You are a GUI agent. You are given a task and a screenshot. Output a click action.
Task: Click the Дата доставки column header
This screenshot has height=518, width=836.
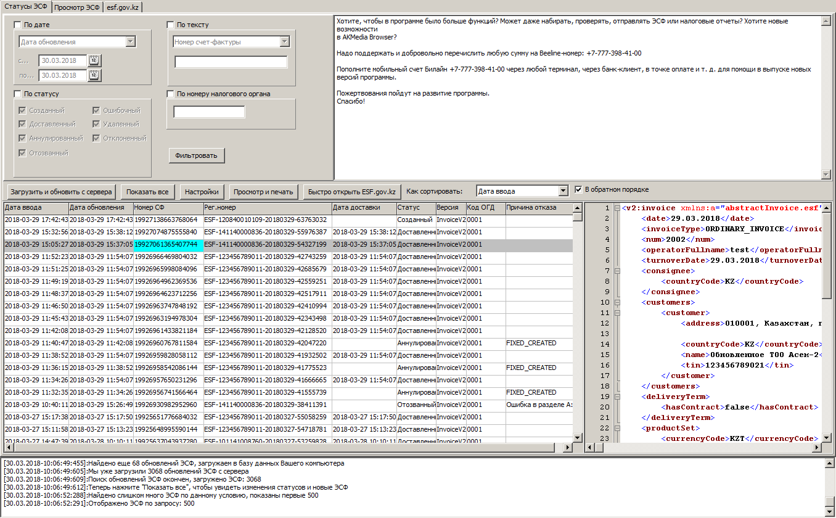(364, 208)
